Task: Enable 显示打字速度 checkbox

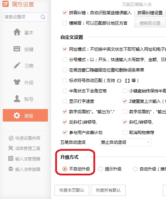Action: (x=65, y=101)
